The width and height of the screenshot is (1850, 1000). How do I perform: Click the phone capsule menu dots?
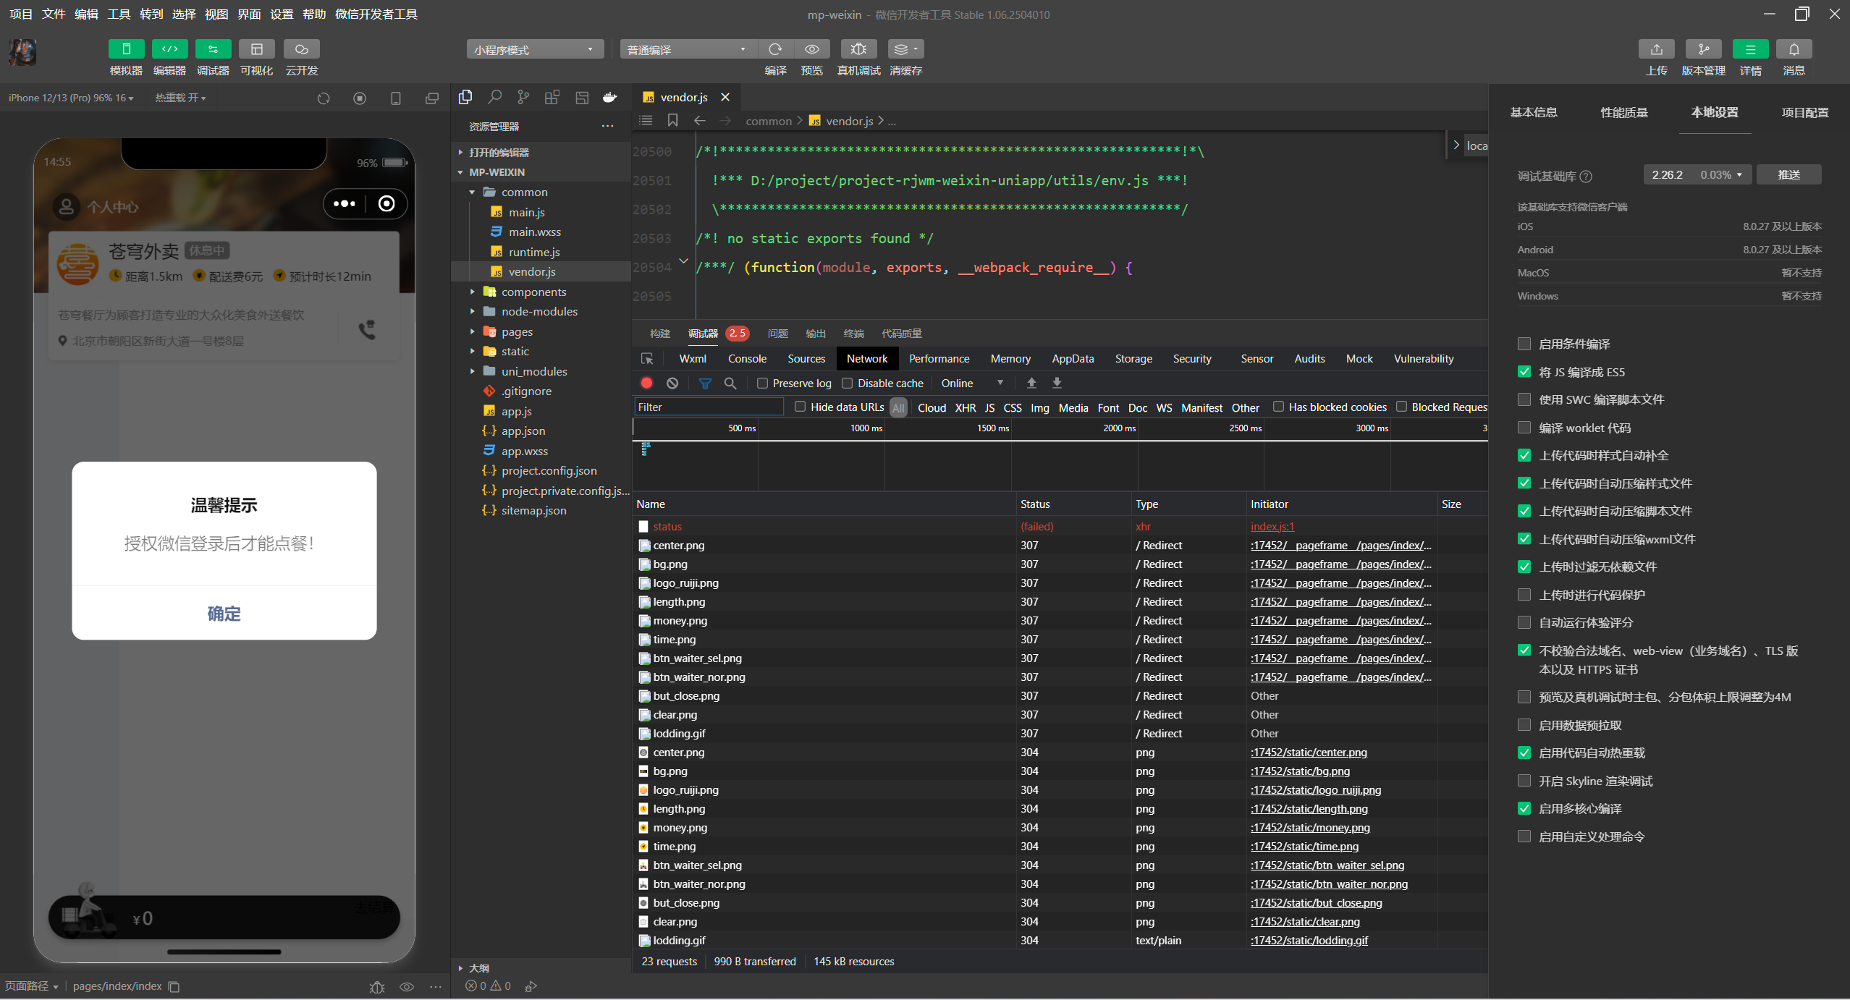coord(345,204)
